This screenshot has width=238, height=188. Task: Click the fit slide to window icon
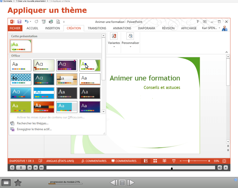point(224,161)
